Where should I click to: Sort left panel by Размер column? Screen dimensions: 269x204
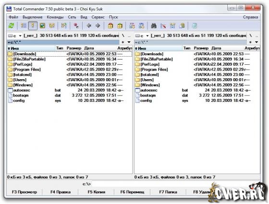(74, 48)
